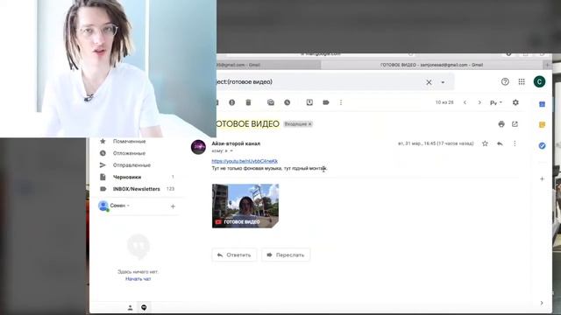The image size is (561, 315).
Task: Open Google apps grid
Action: 522,81
